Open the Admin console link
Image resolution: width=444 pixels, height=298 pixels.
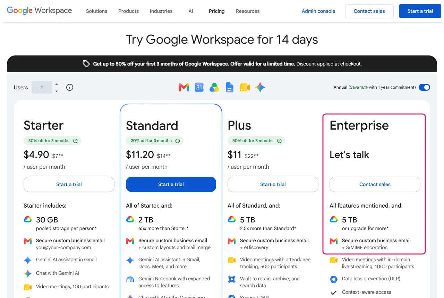(x=318, y=11)
